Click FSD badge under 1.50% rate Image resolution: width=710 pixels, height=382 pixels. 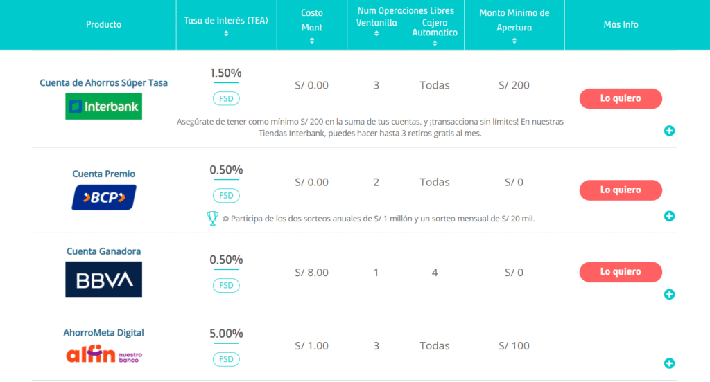(x=226, y=98)
